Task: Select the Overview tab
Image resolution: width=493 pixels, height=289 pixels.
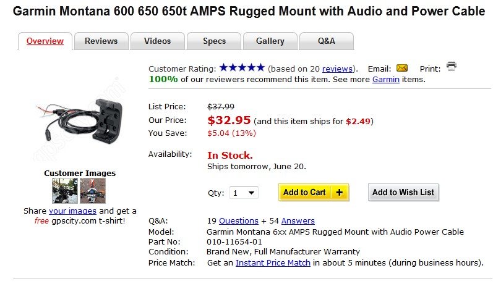Action: 45,41
